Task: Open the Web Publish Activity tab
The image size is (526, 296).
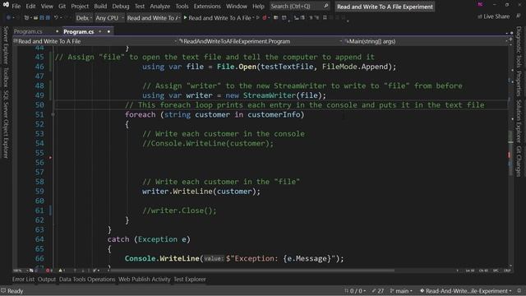Action: (145, 280)
